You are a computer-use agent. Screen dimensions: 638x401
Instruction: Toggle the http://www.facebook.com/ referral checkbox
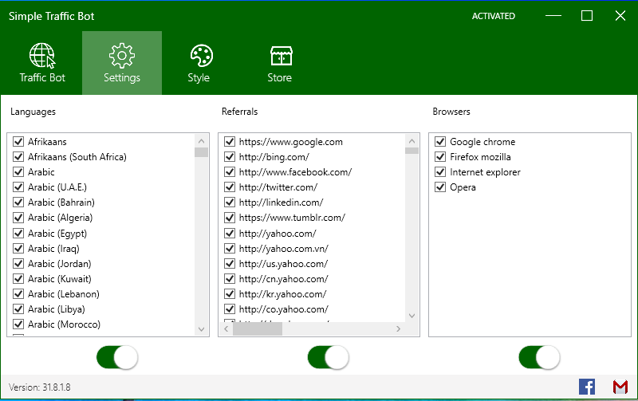click(x=230, y=172)
